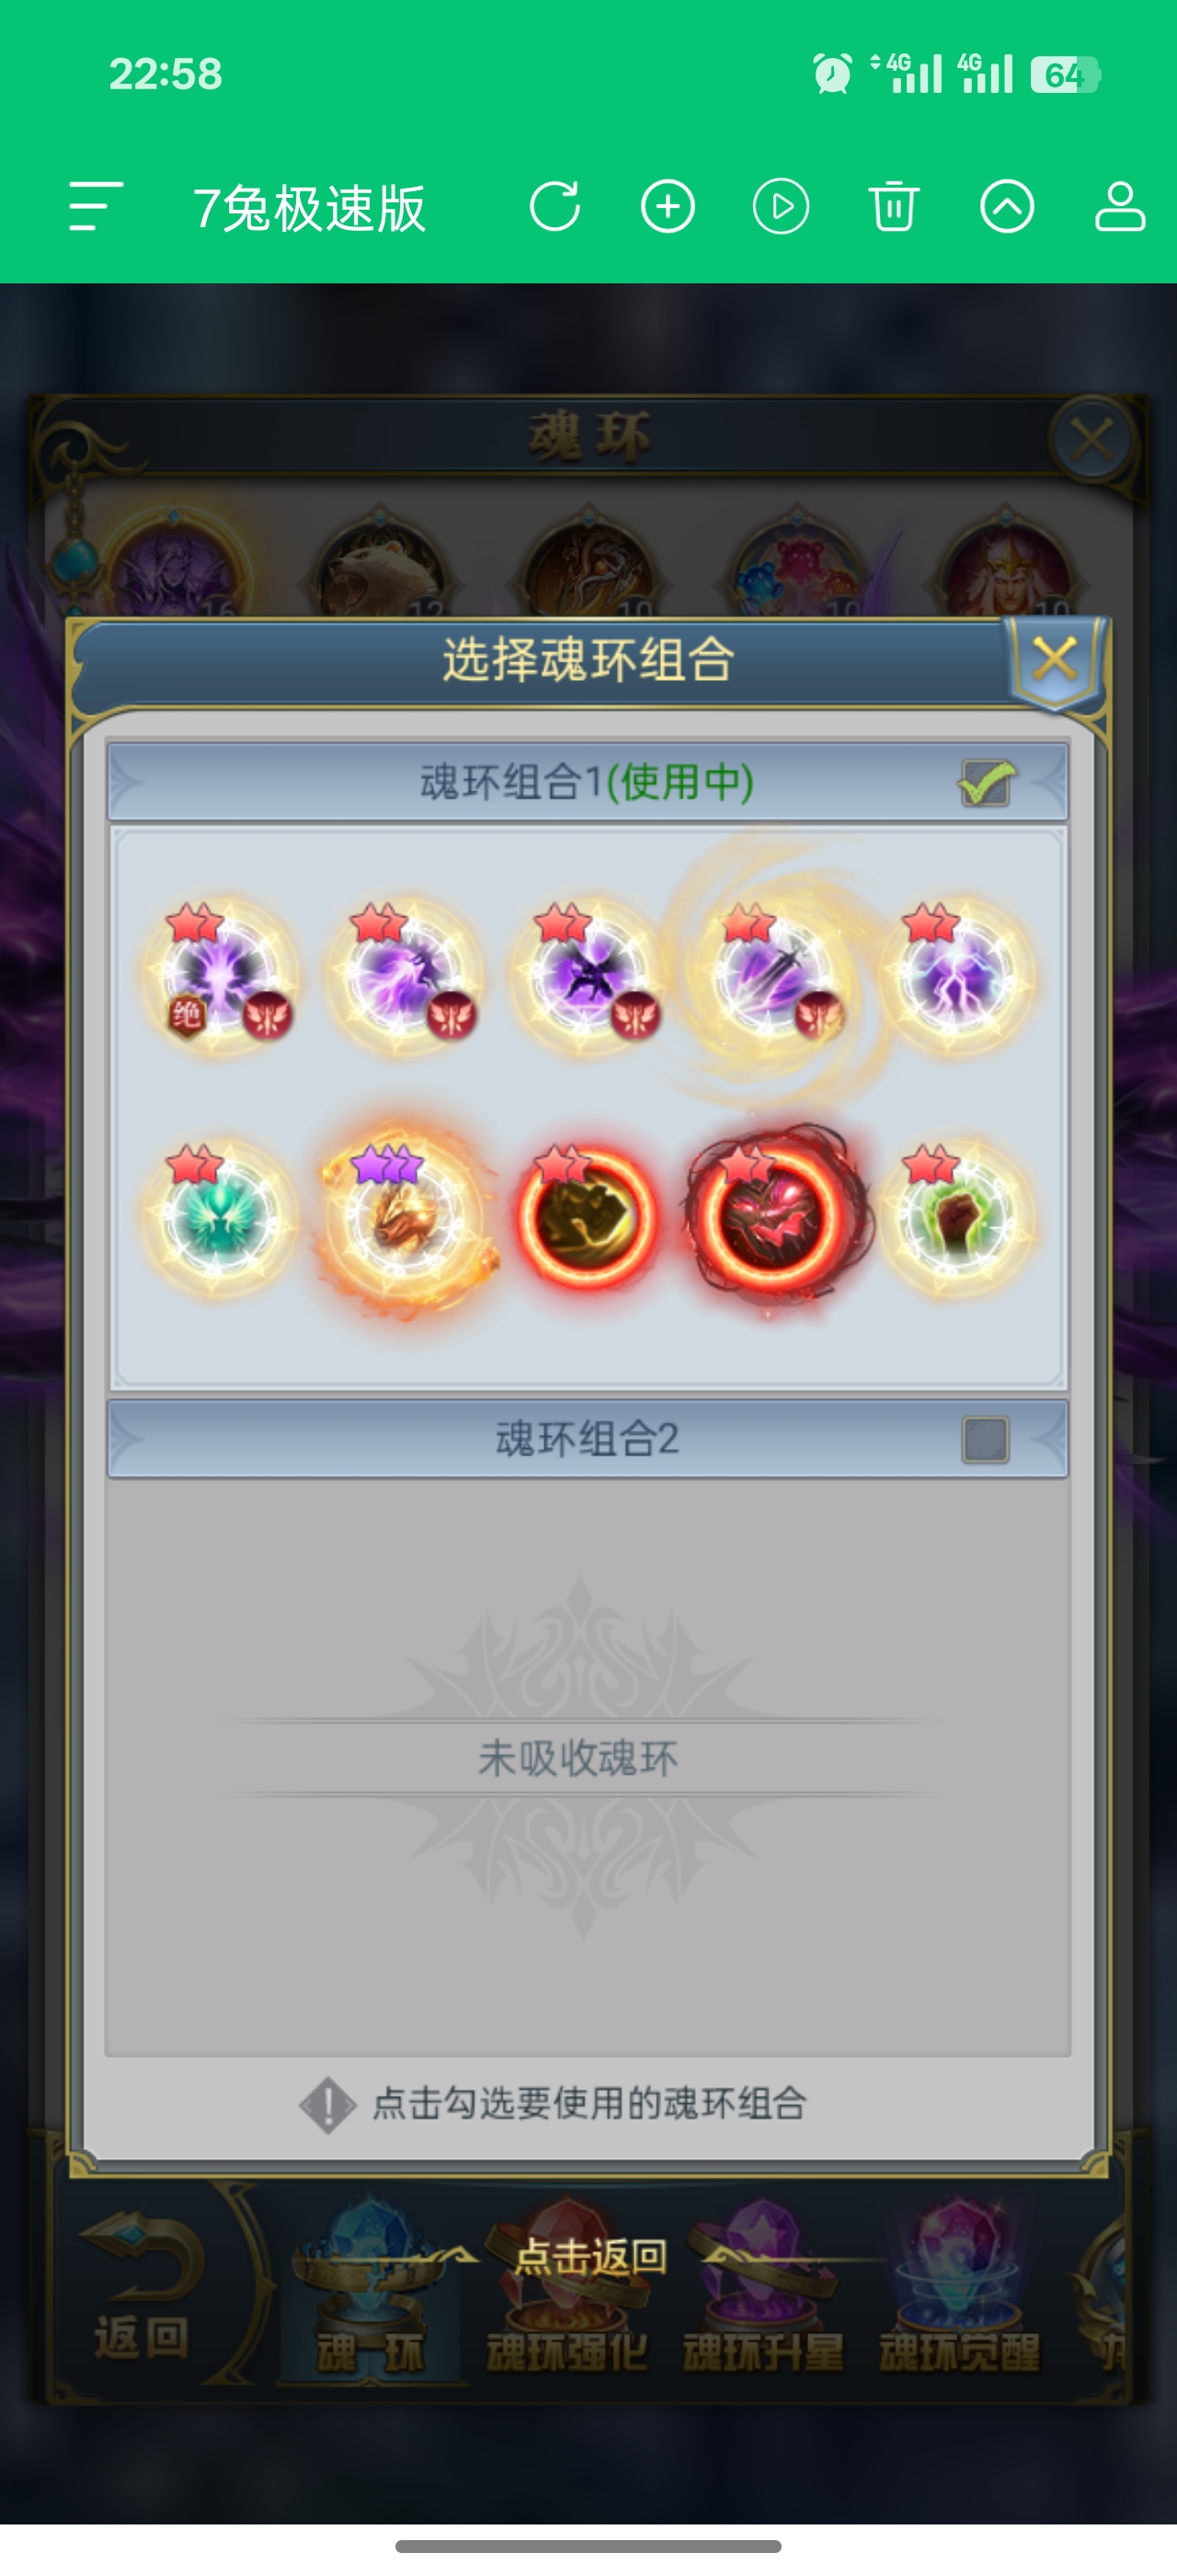This screenshot has height=2576, width=1177.
Task: Select the green fist soul ring
Action: [x=956, y=1217]
